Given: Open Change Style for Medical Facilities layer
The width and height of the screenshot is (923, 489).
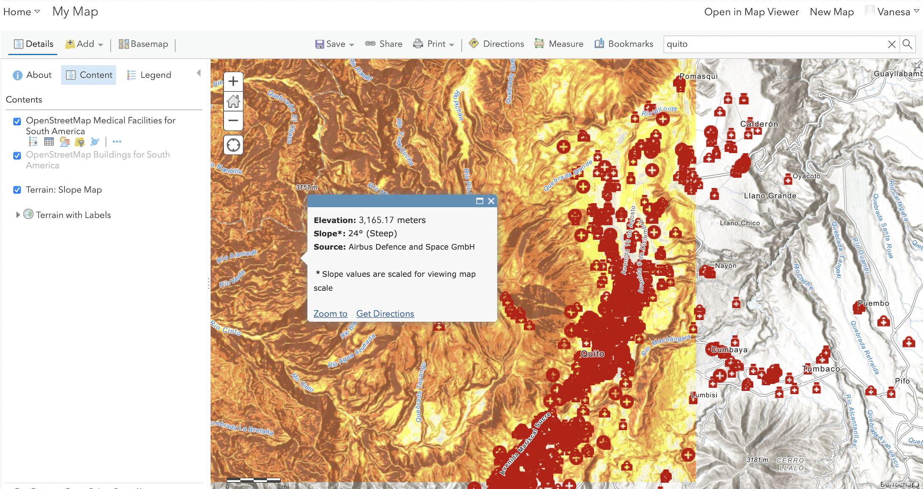Looking at the screenshot, I should point(64,142).
